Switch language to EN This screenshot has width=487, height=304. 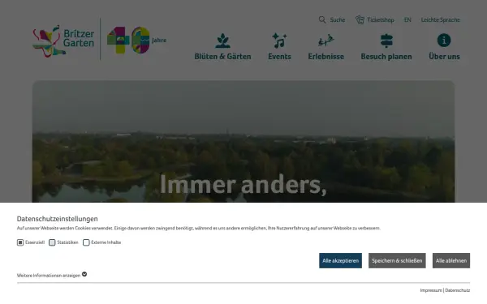click(x=407, y=19)
